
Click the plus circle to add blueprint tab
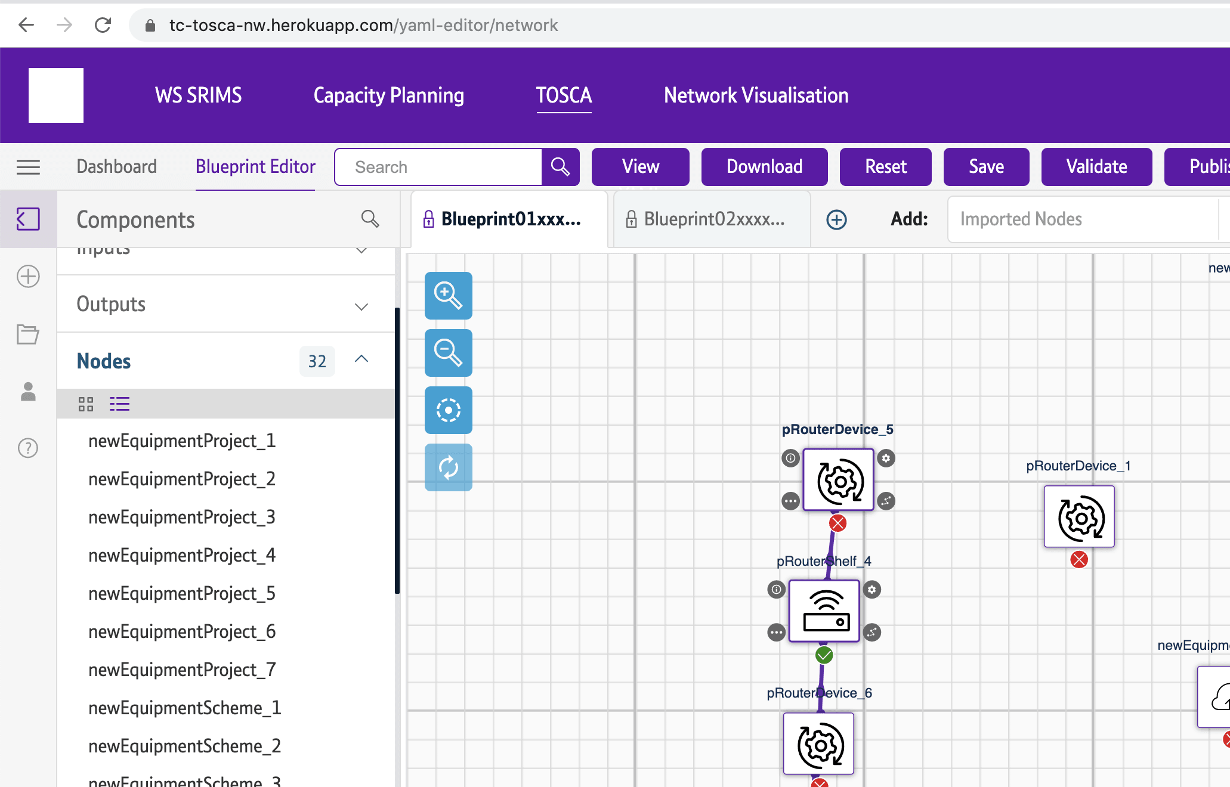point(836,219)
